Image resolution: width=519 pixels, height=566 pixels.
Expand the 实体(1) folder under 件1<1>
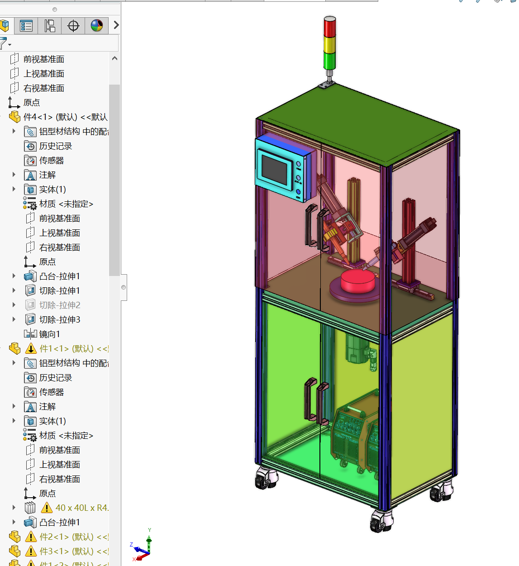tap(14, 421)
